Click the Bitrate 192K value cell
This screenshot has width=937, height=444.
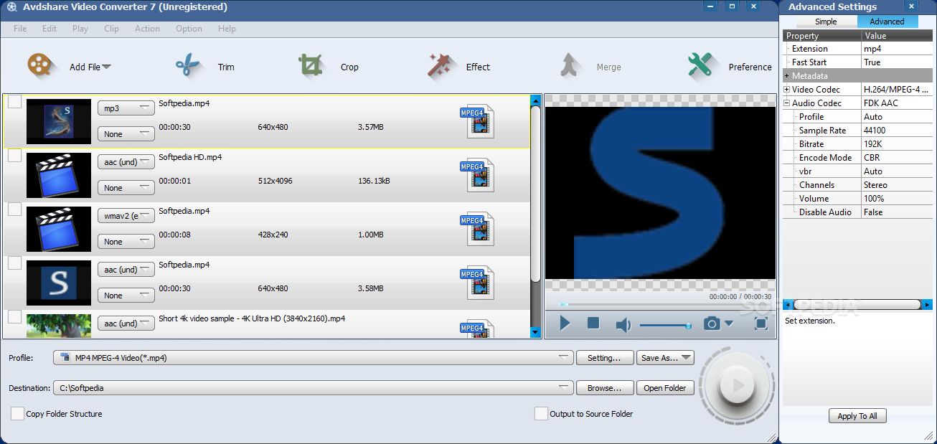(x=897, y=144)
